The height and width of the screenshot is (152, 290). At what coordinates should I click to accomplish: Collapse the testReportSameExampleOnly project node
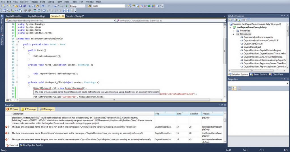[230, 28]
